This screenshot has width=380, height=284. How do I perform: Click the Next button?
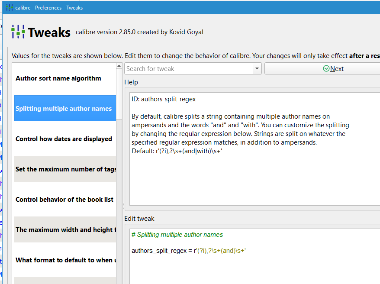click(333, 69)
